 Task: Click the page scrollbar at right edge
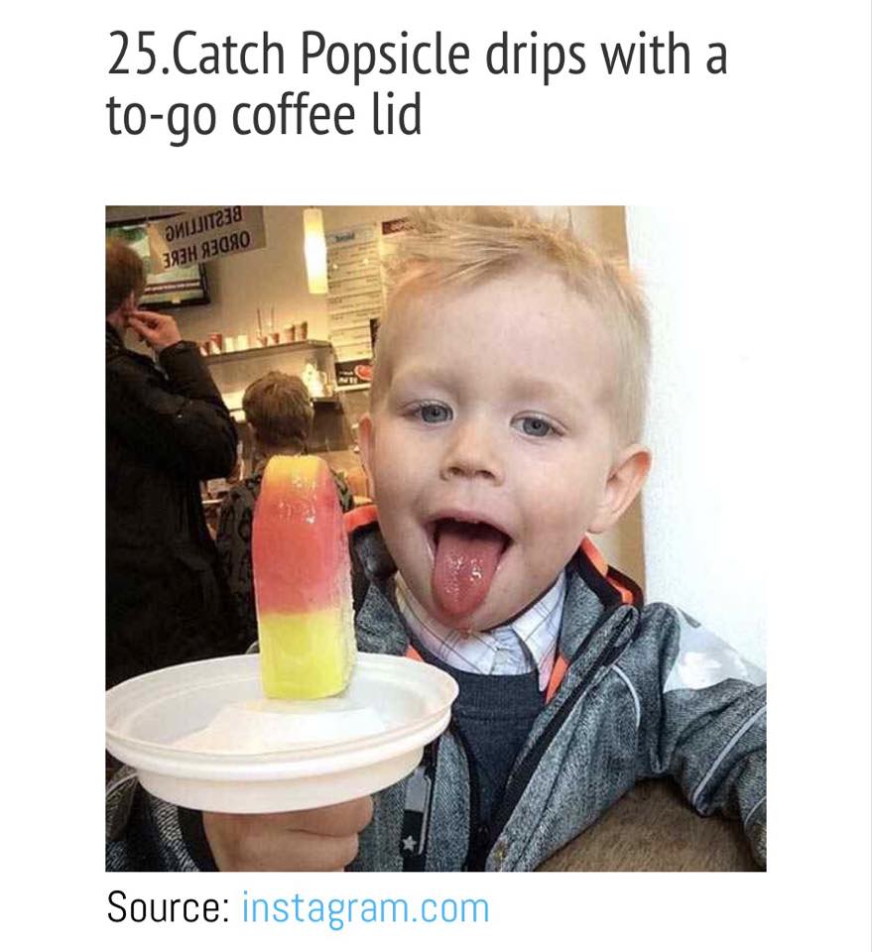870,476
